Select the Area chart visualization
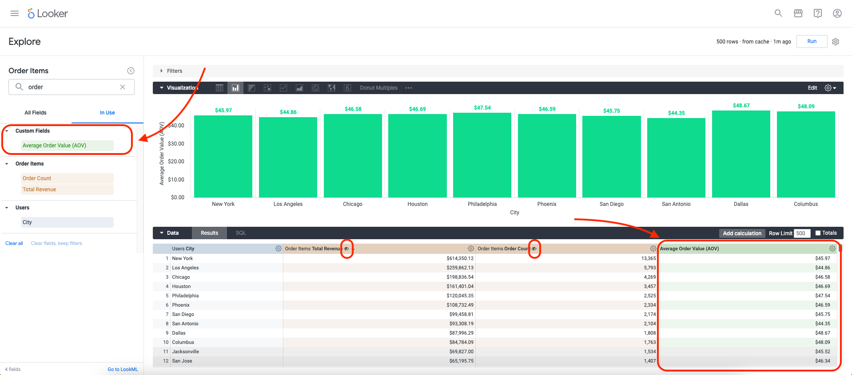Viewport: 852px width, 375px height. (299, 88)
